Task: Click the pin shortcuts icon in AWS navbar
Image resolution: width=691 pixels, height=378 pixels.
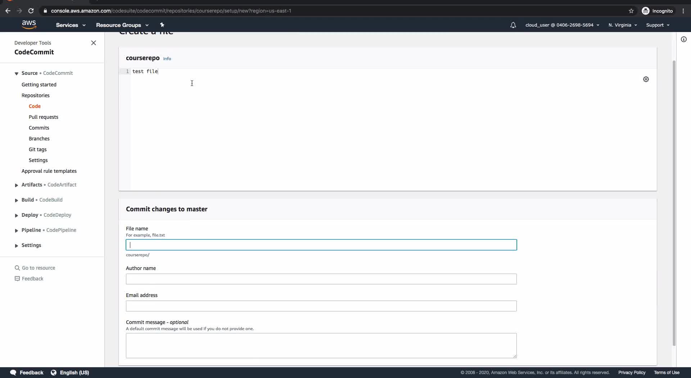Action: [162, 25]
